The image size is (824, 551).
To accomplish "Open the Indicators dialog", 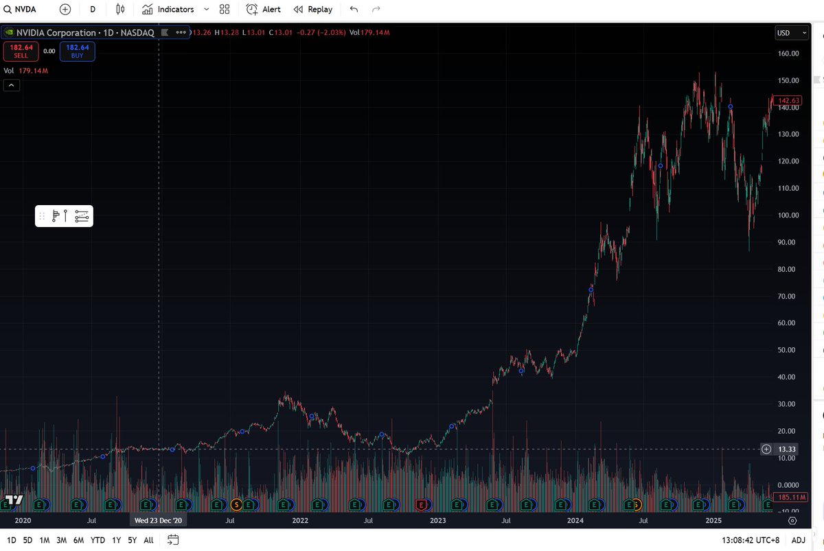I will 168,10.
